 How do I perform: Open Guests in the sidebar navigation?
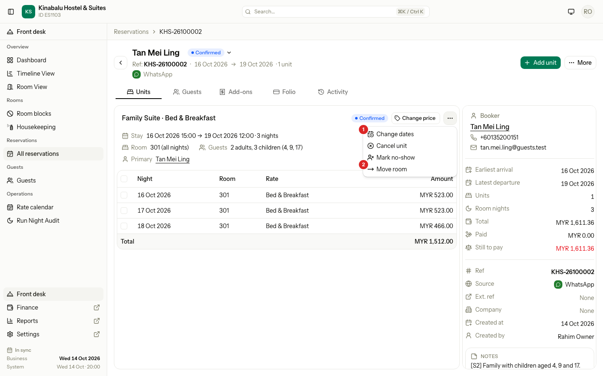click(x=53, y=180)
